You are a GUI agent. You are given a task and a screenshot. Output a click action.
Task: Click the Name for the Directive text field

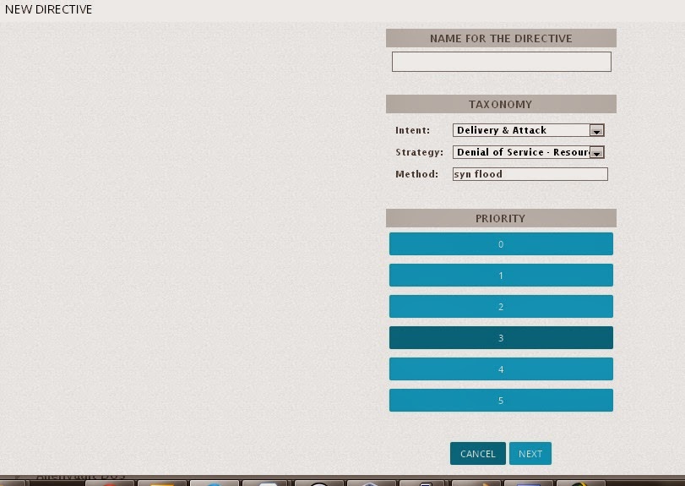501,62
